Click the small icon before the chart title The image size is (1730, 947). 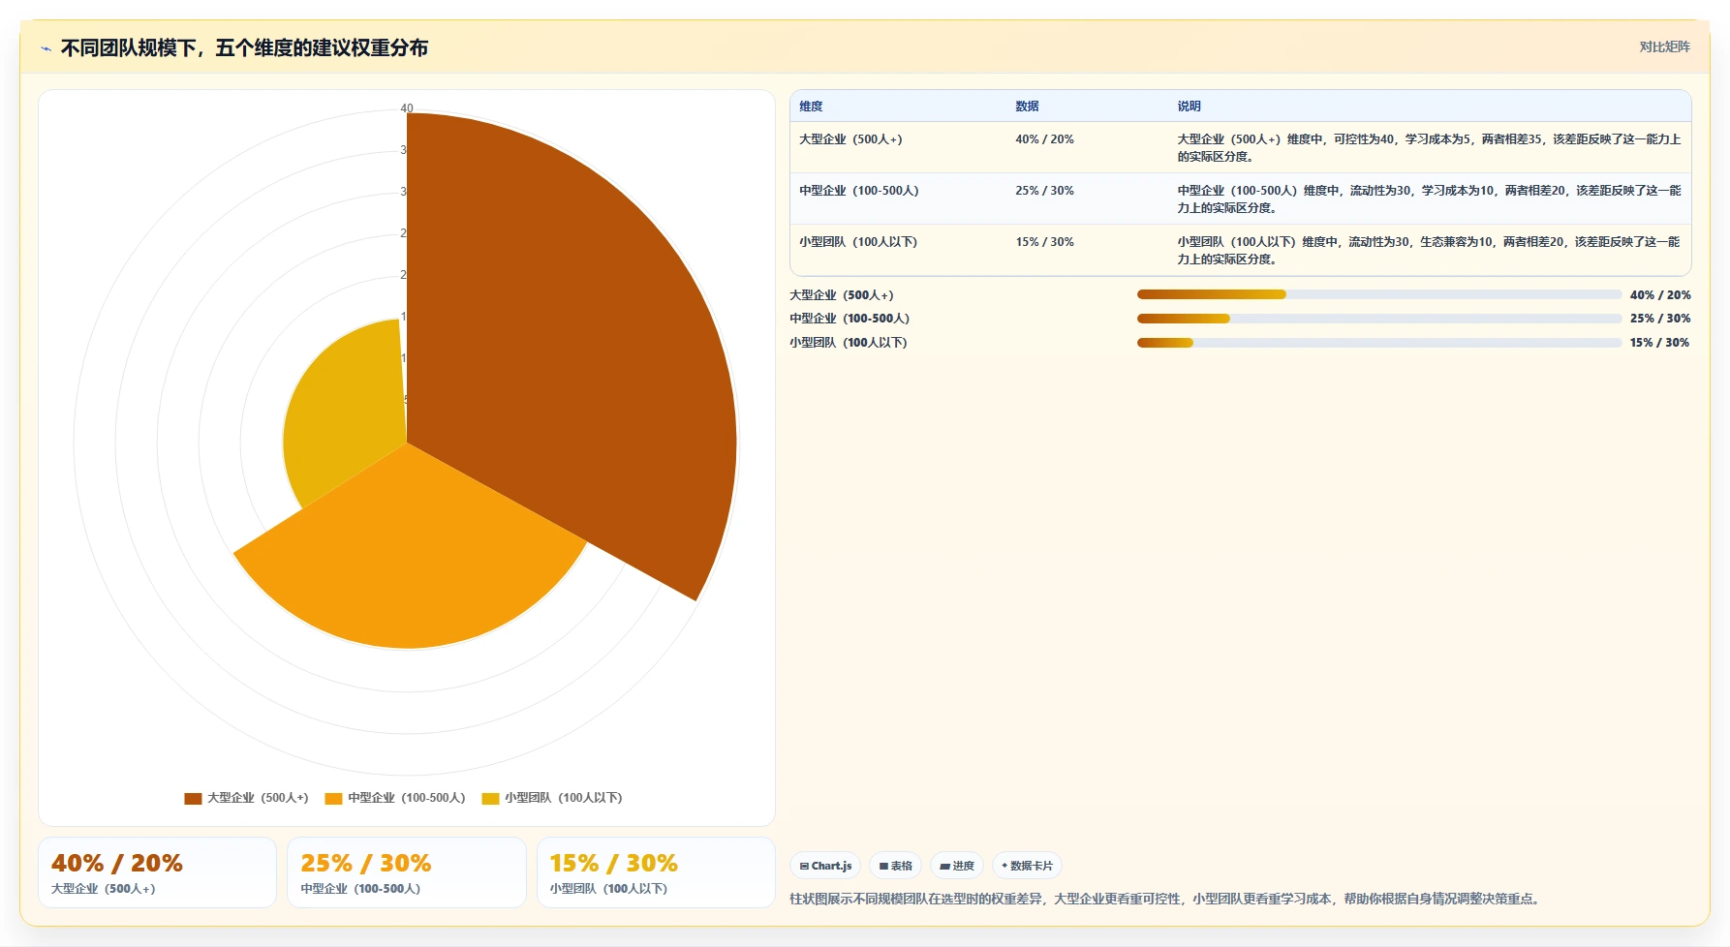(x=46, y=48)
